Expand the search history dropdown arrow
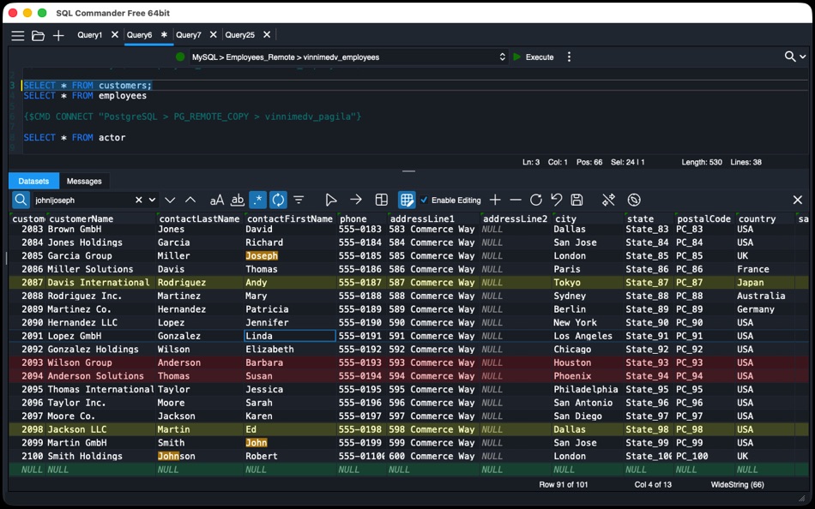This screenshot has height=509, width=815. (153, 200)
